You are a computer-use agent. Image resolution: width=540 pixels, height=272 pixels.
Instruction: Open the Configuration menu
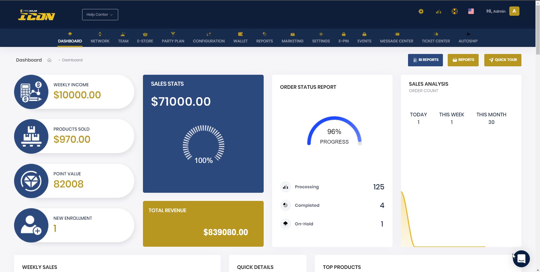(x=209, y=38)
